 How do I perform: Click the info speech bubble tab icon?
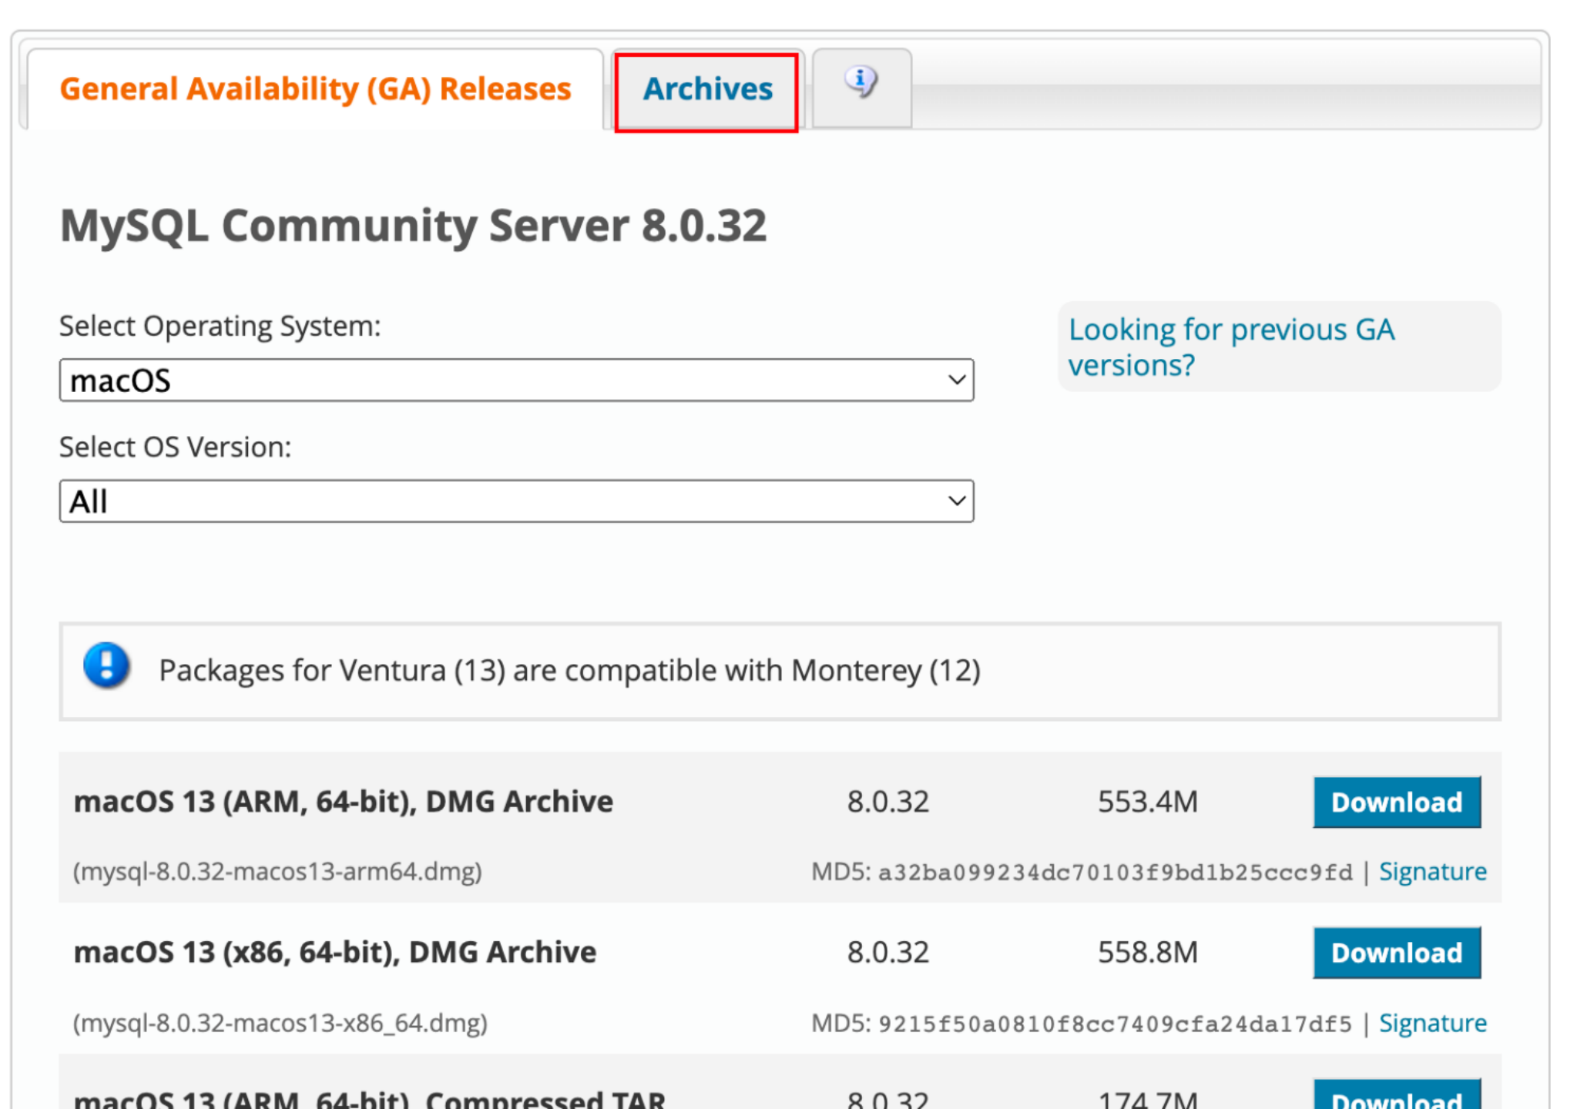861,82
